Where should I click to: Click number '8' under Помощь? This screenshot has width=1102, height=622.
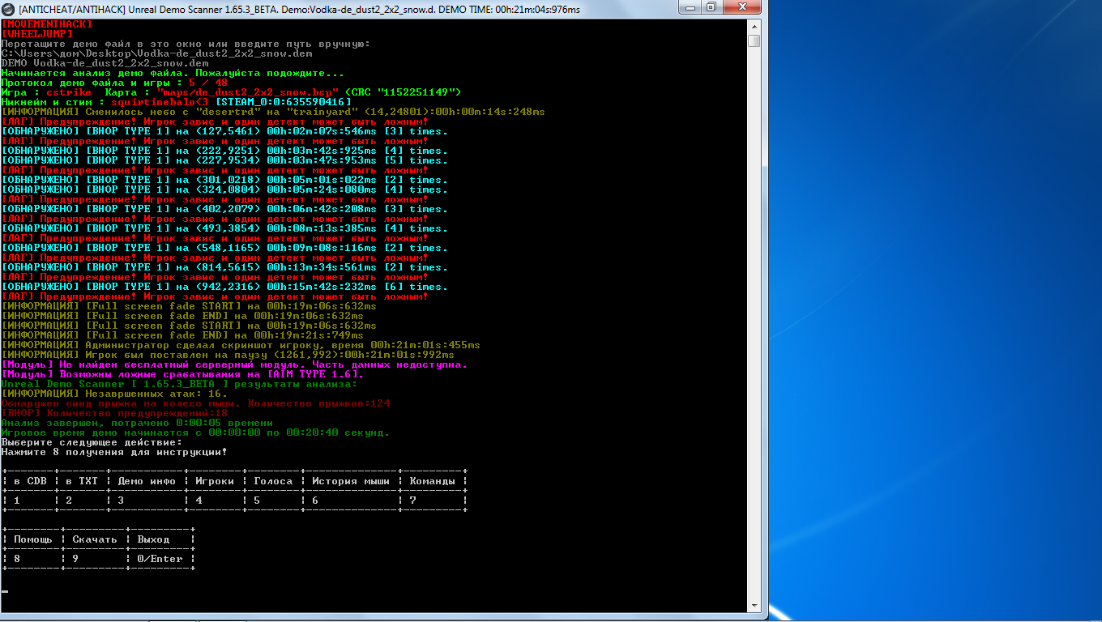click(18, 559)
